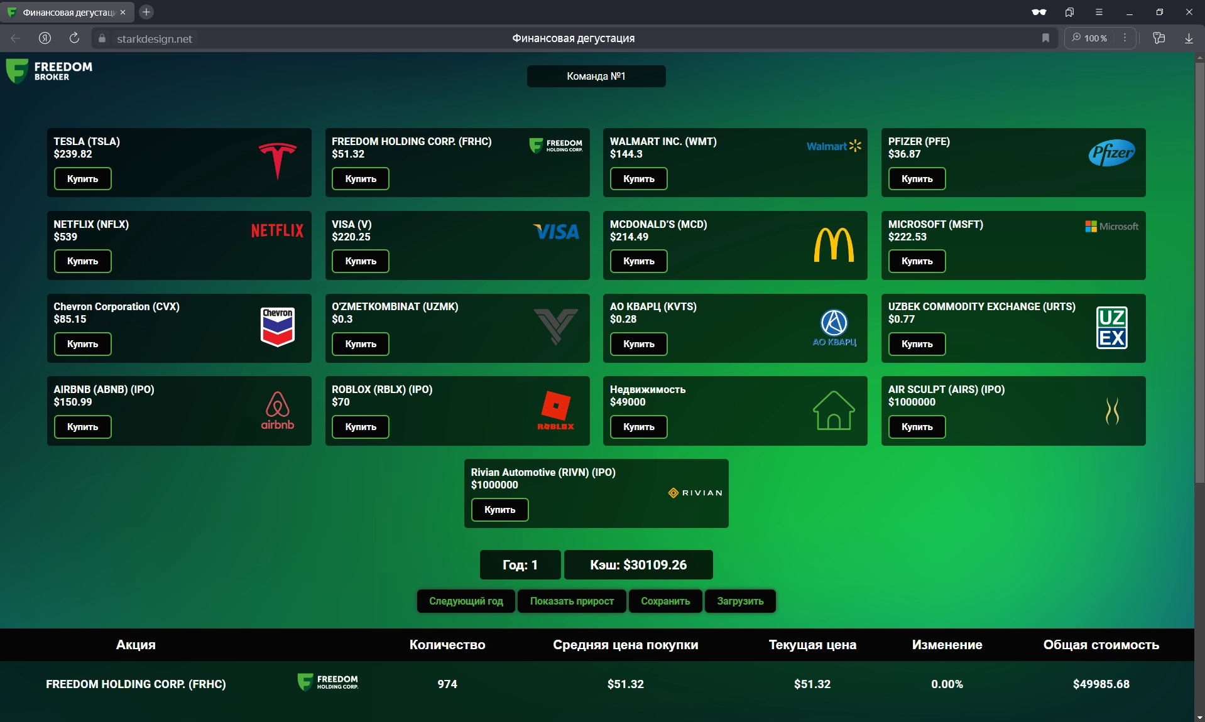Click the Chevron logo icon
Image resolution: width=1205 pixels, height=722 pixels.
point(277,326)
